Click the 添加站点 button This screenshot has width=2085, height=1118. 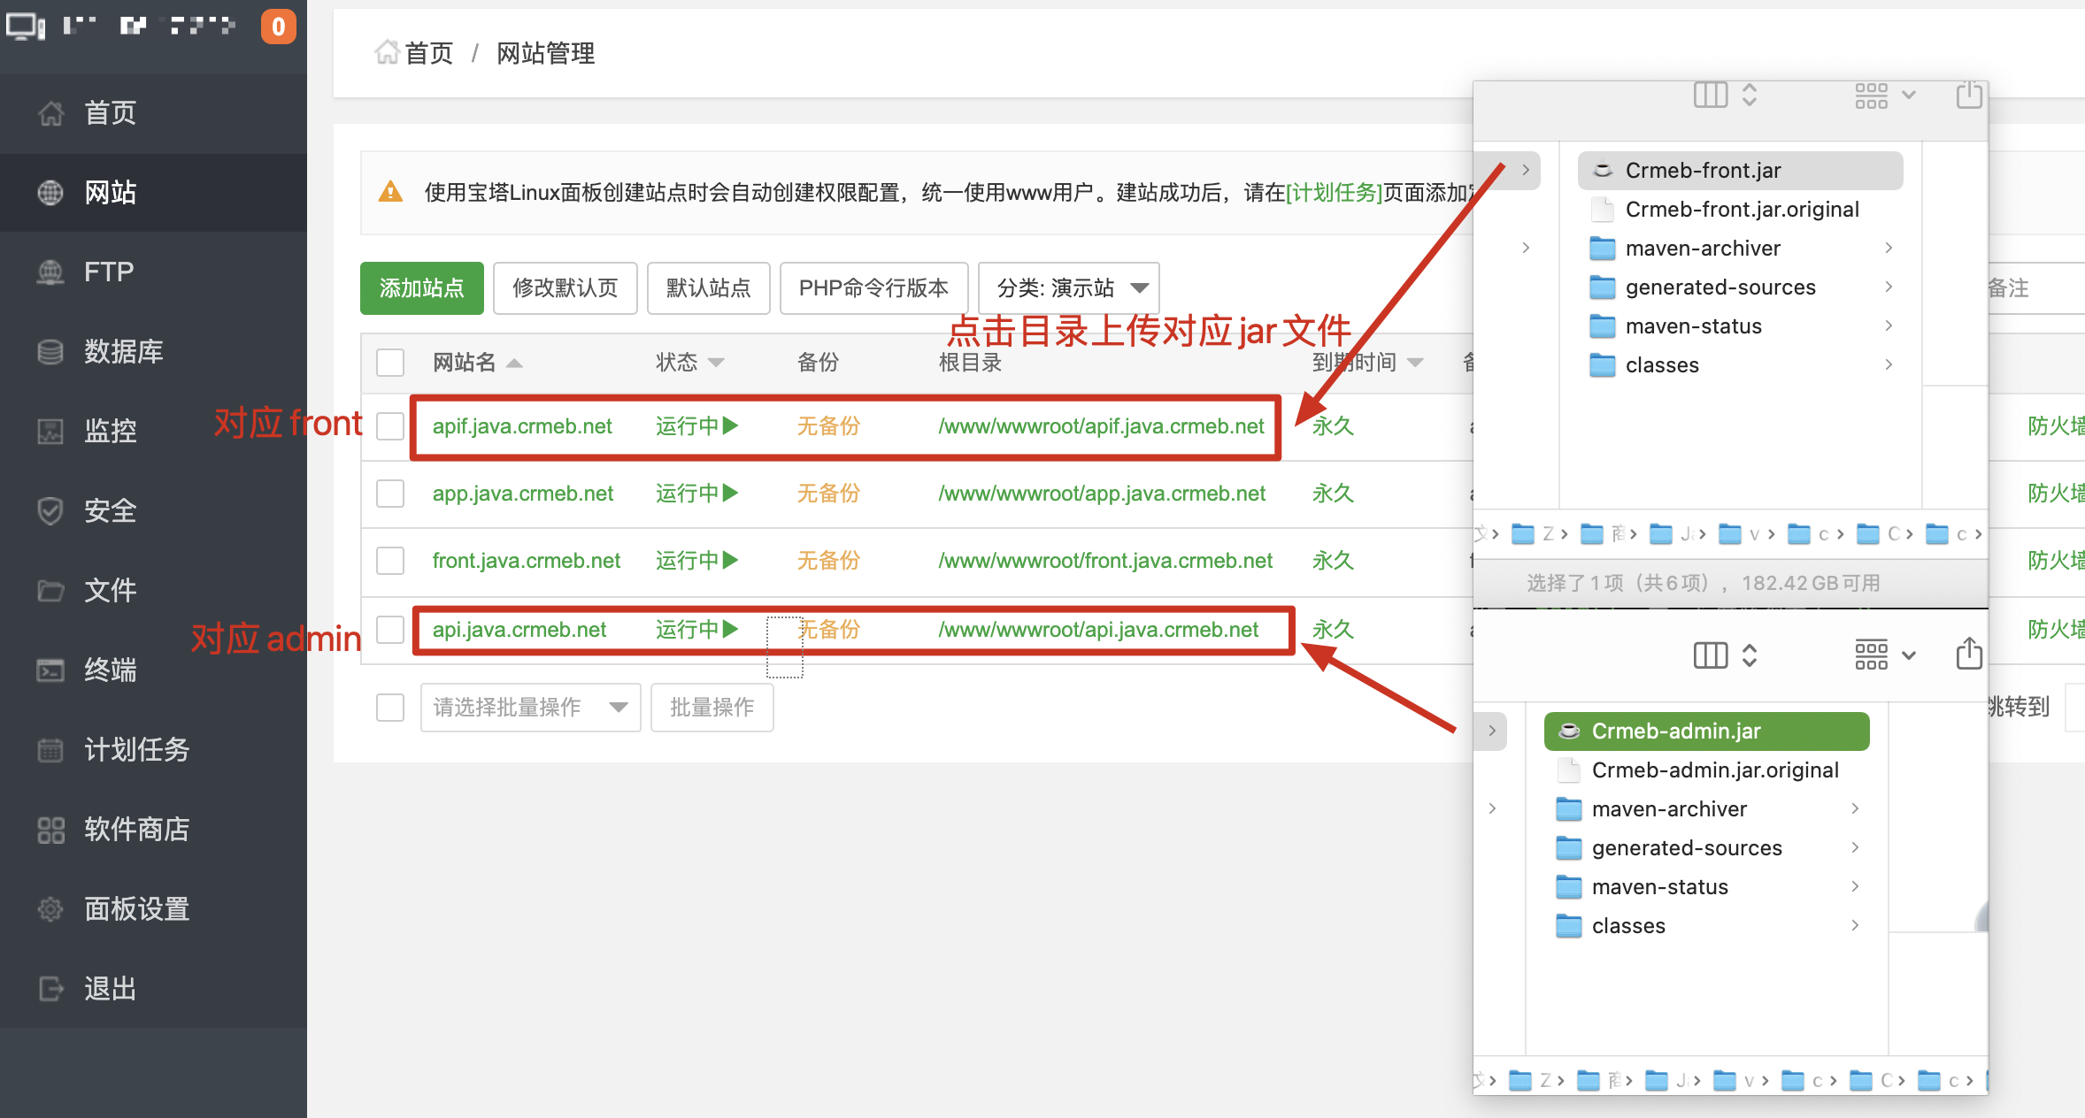(421, 287)
